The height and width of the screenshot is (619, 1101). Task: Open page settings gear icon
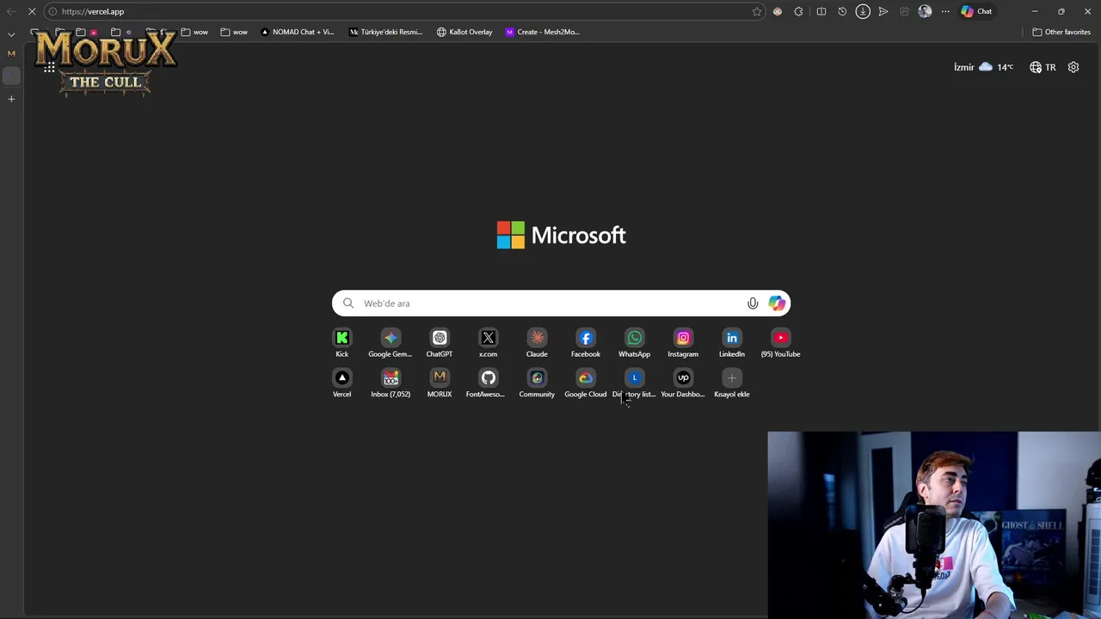1073,67
